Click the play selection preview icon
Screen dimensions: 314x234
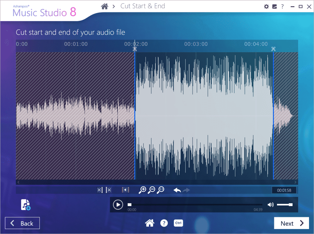coord(126,190)
